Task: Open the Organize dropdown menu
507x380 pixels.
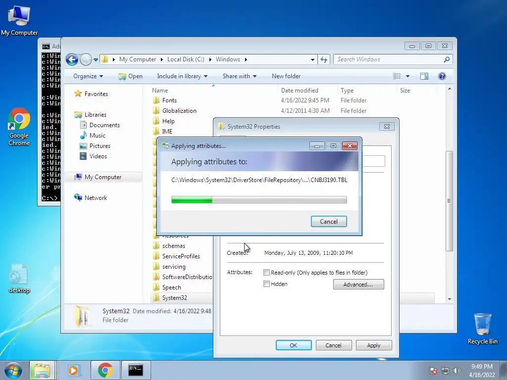Action: [88, 76]
